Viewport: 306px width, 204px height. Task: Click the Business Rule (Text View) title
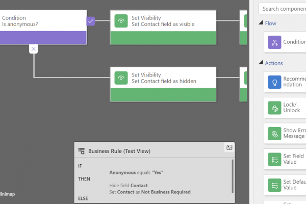click(119, 151)
